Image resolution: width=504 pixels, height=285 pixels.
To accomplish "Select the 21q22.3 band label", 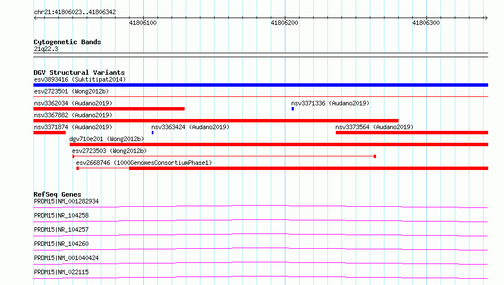I will pyautogui.click(x=46, y=49).
